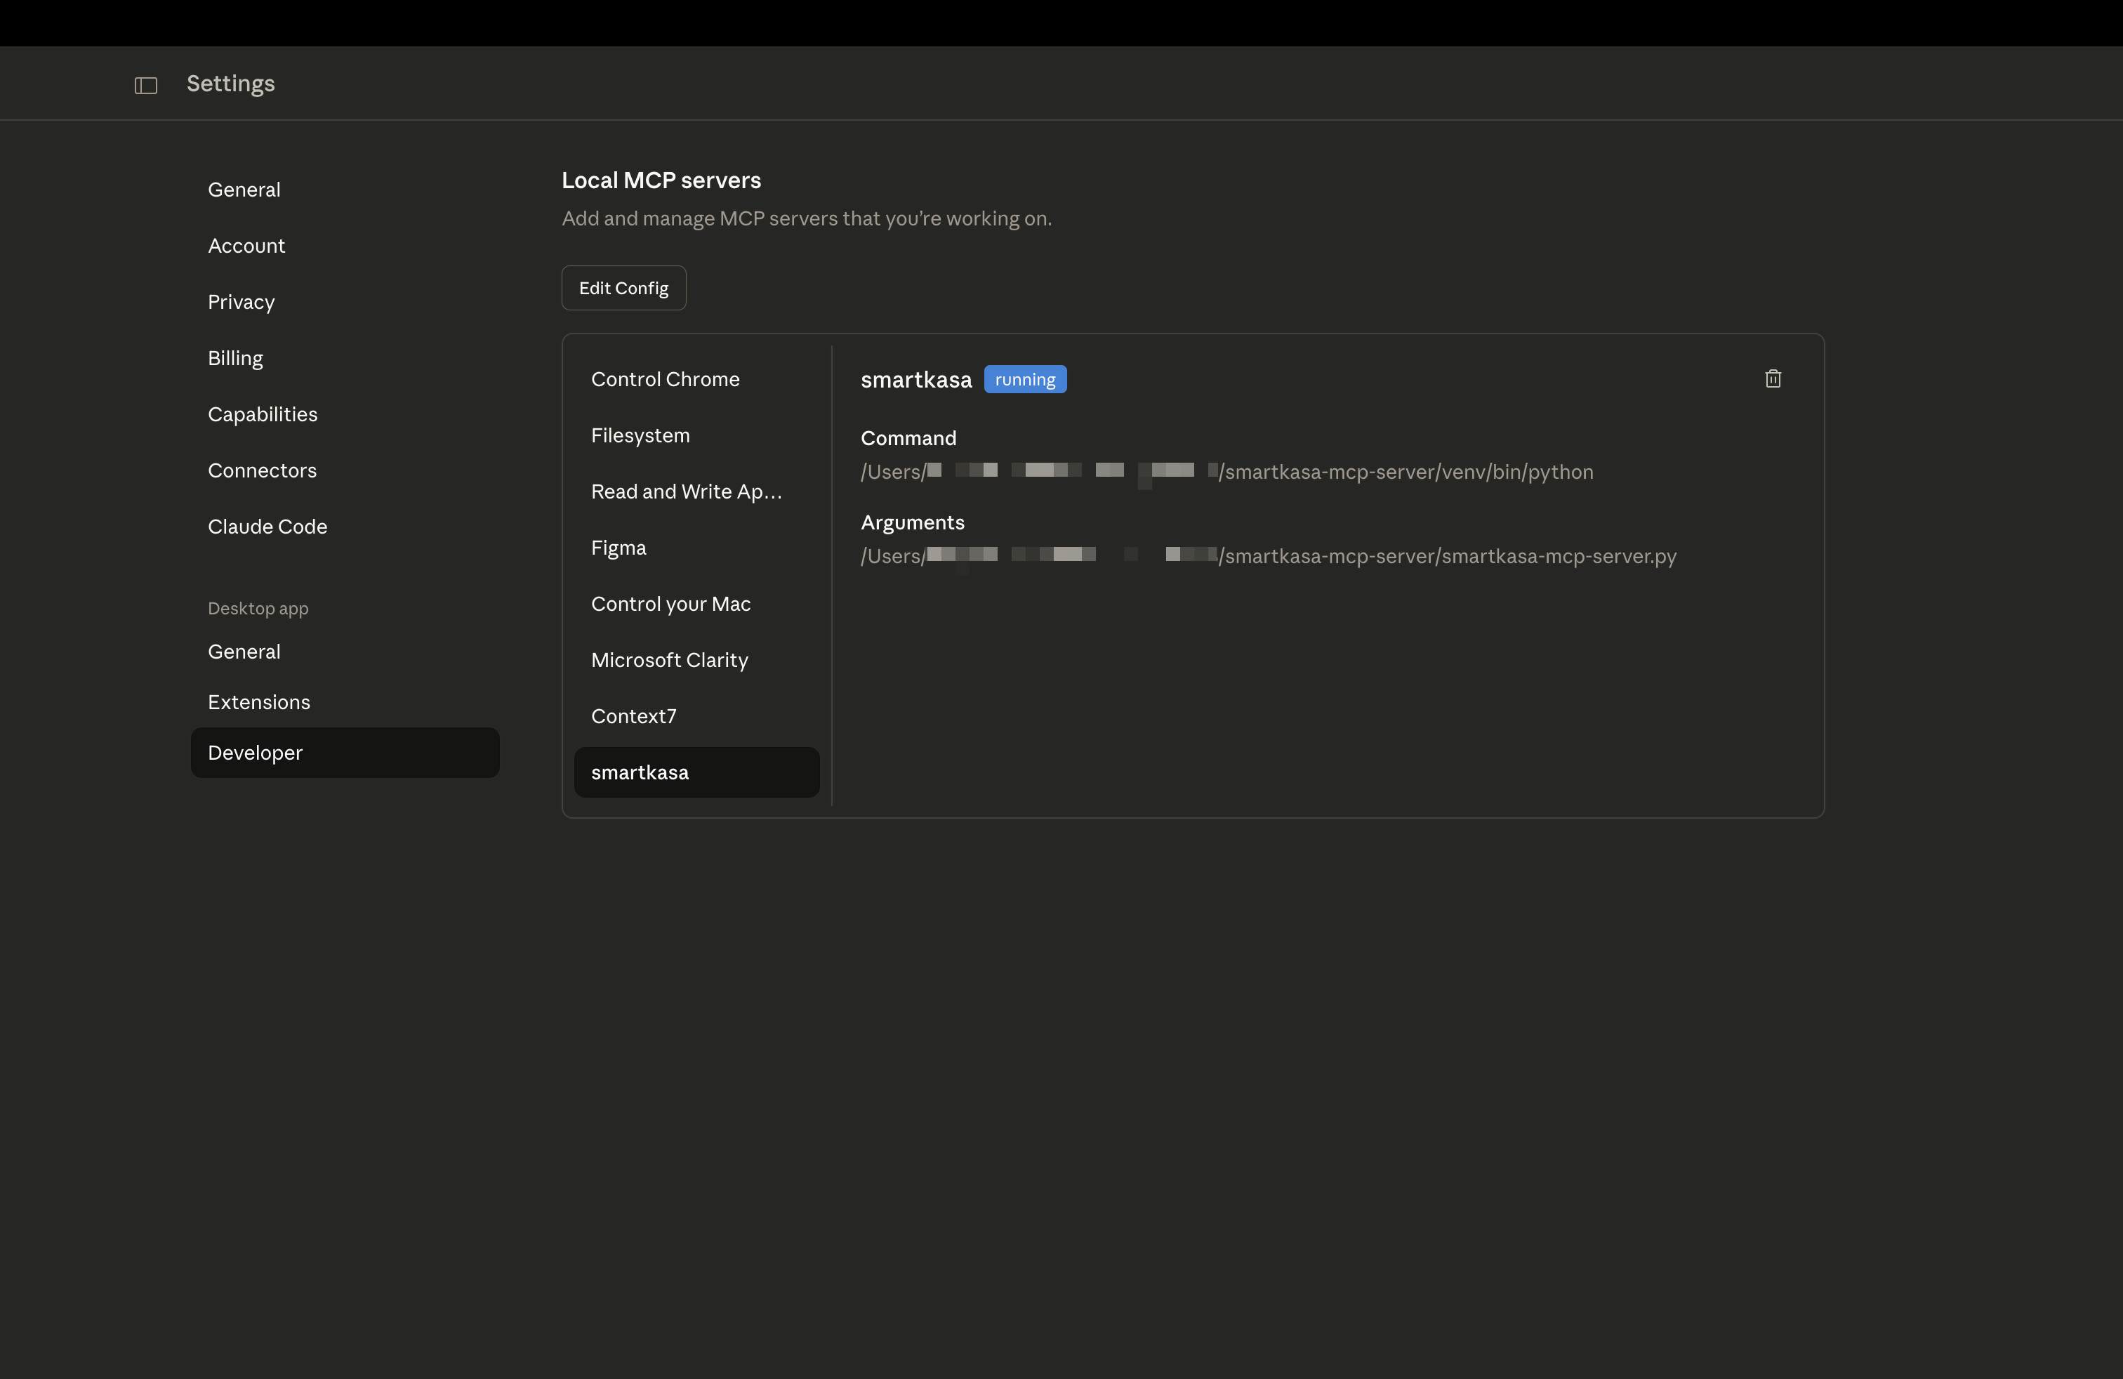Open Claude Code settings
Image resolution: width=2123 pixels, height=1379 pixels.
click(267, 527)
